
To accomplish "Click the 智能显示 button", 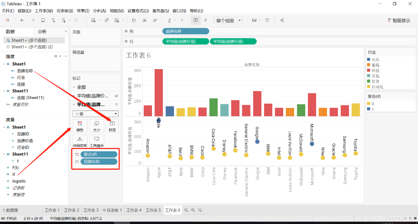I will coord(400,20).
